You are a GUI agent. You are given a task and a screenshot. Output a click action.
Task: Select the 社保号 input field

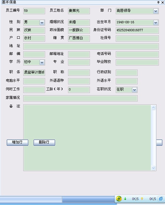pyautogui.click(x=137, y=38)
